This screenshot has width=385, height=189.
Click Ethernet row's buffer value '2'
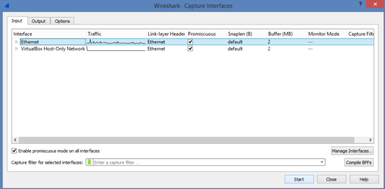click(x=269, y=42)
